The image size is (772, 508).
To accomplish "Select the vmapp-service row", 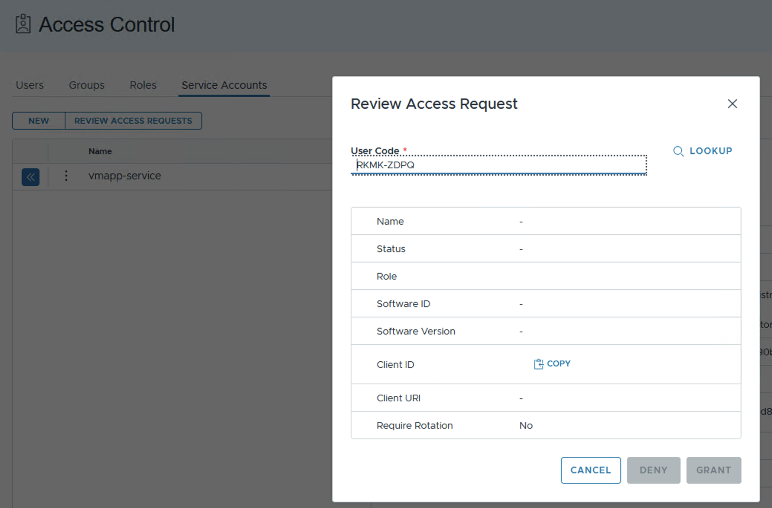I will coord(124,176).
